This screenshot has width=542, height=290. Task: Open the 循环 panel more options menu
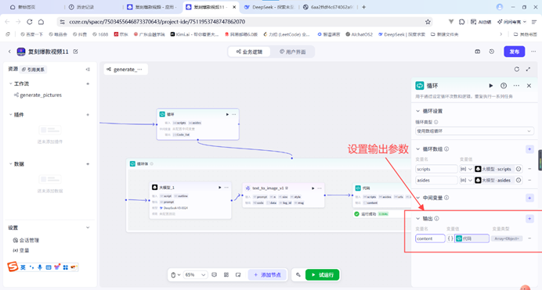516,85
